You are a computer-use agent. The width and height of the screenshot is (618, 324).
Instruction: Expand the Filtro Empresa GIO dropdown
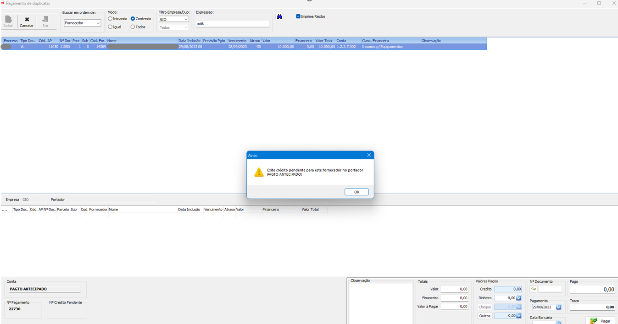(x=186, y=19)
